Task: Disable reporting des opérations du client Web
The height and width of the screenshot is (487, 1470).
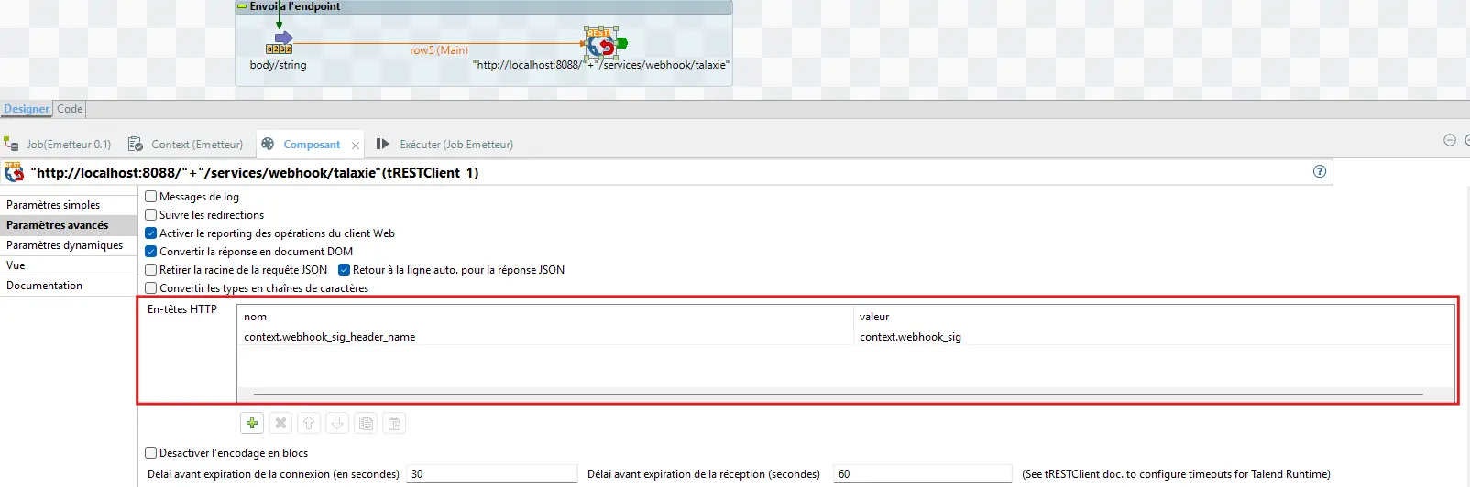Action: point(151,233)
